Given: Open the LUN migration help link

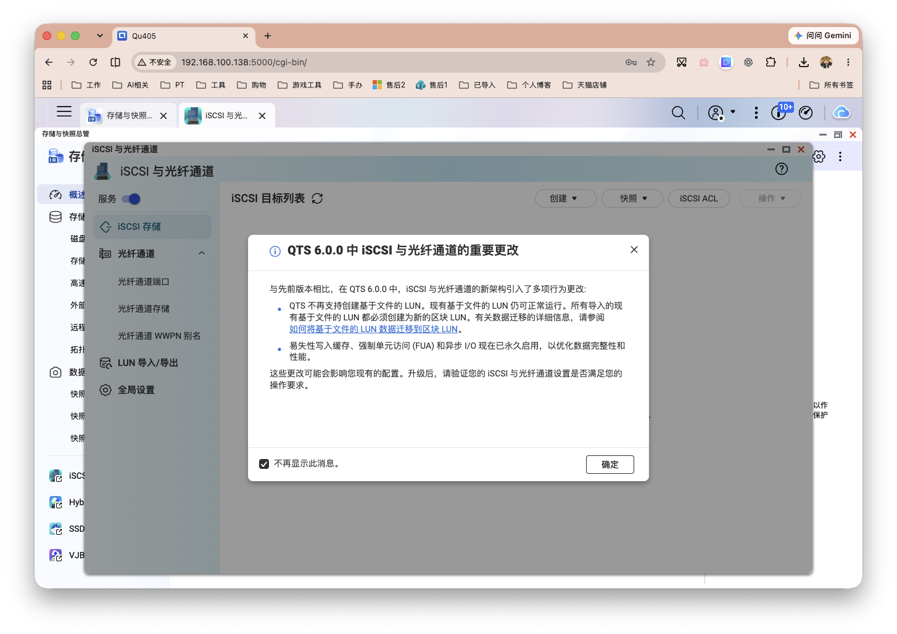Looking at the screenshot, I should coord(374,329).
